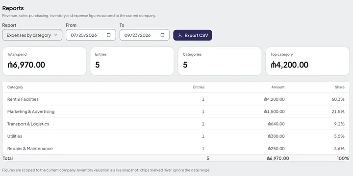Image resolution: width=353 pixels, height=176 pixels.
Task: Select the Repairs & Maintenance row
Action: point(176,149)
